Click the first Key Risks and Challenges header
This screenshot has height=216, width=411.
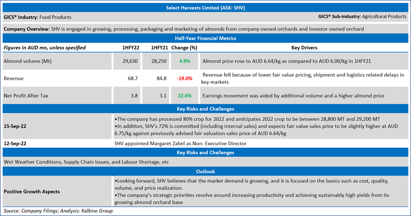coord(205,109)
